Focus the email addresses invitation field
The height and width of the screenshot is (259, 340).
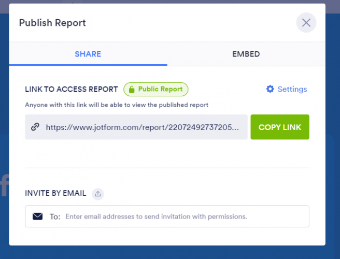pos(181,216)
